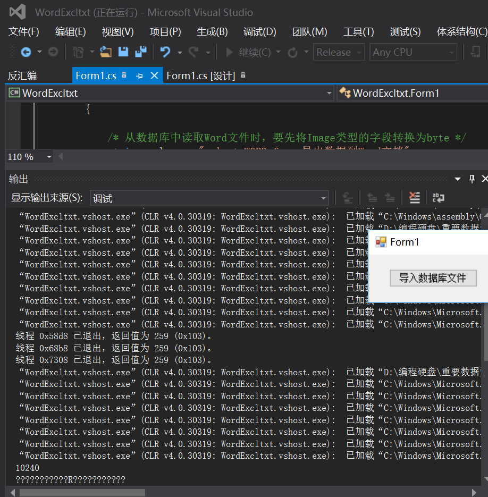The image size is (488, 497).
Task: Click the Save floppy disk icon
Action: pos(123,52)
